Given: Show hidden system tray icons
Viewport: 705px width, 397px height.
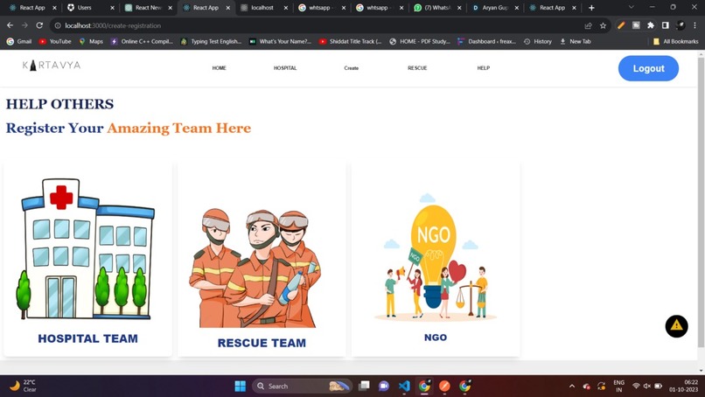Looking at the screenshot, I should pyautogui.click(x=571, y=386).
